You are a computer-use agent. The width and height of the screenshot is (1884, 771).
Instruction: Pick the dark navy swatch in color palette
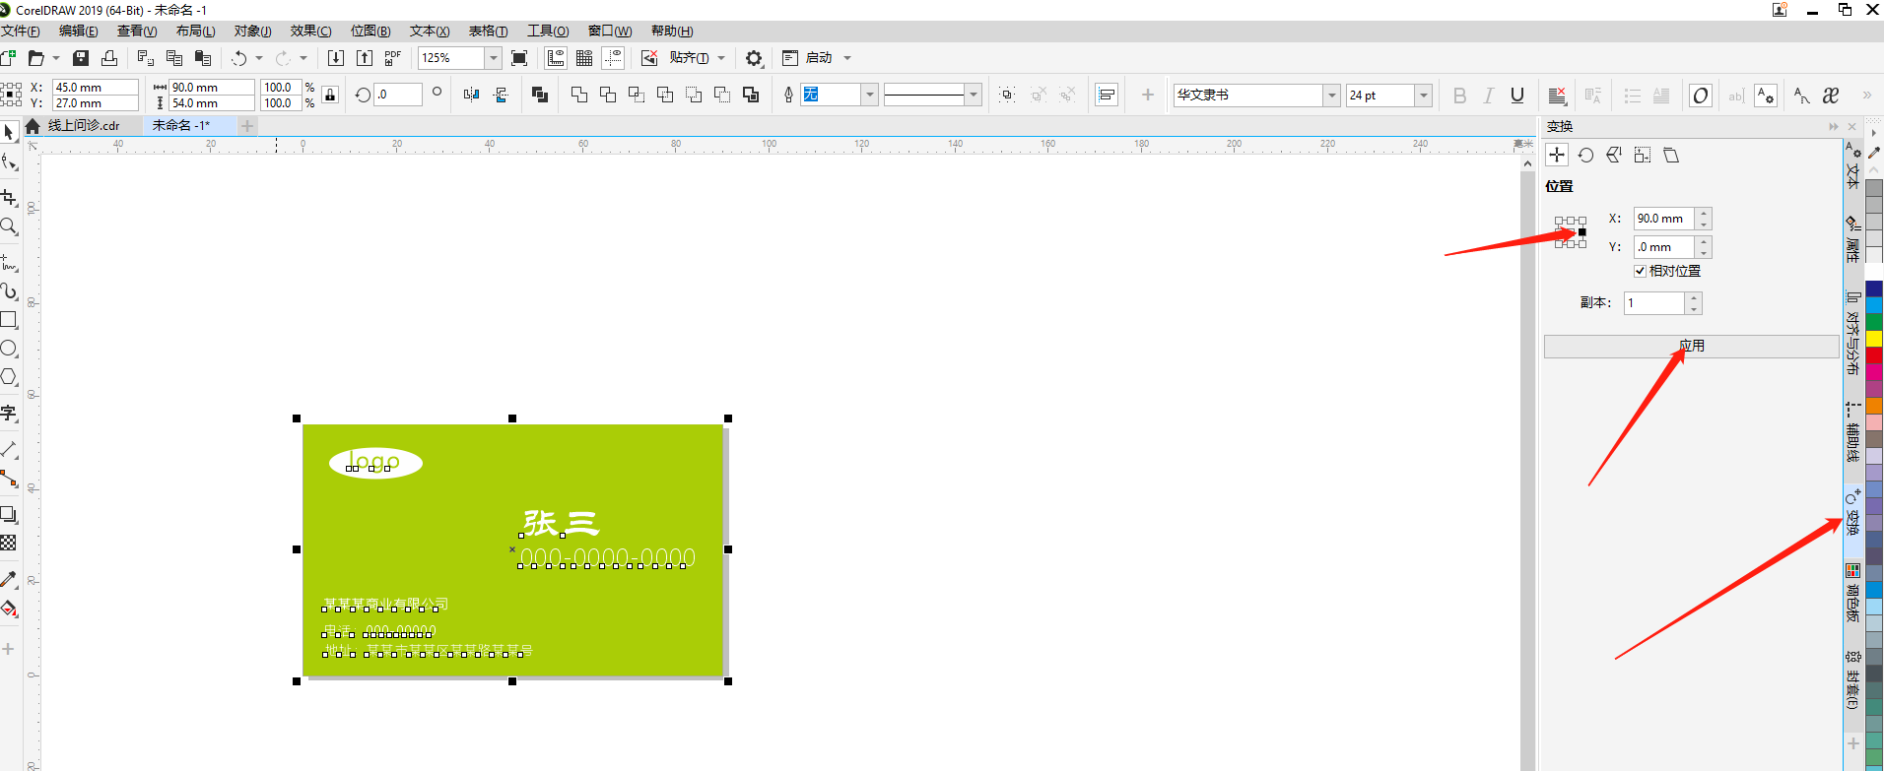1874,289
